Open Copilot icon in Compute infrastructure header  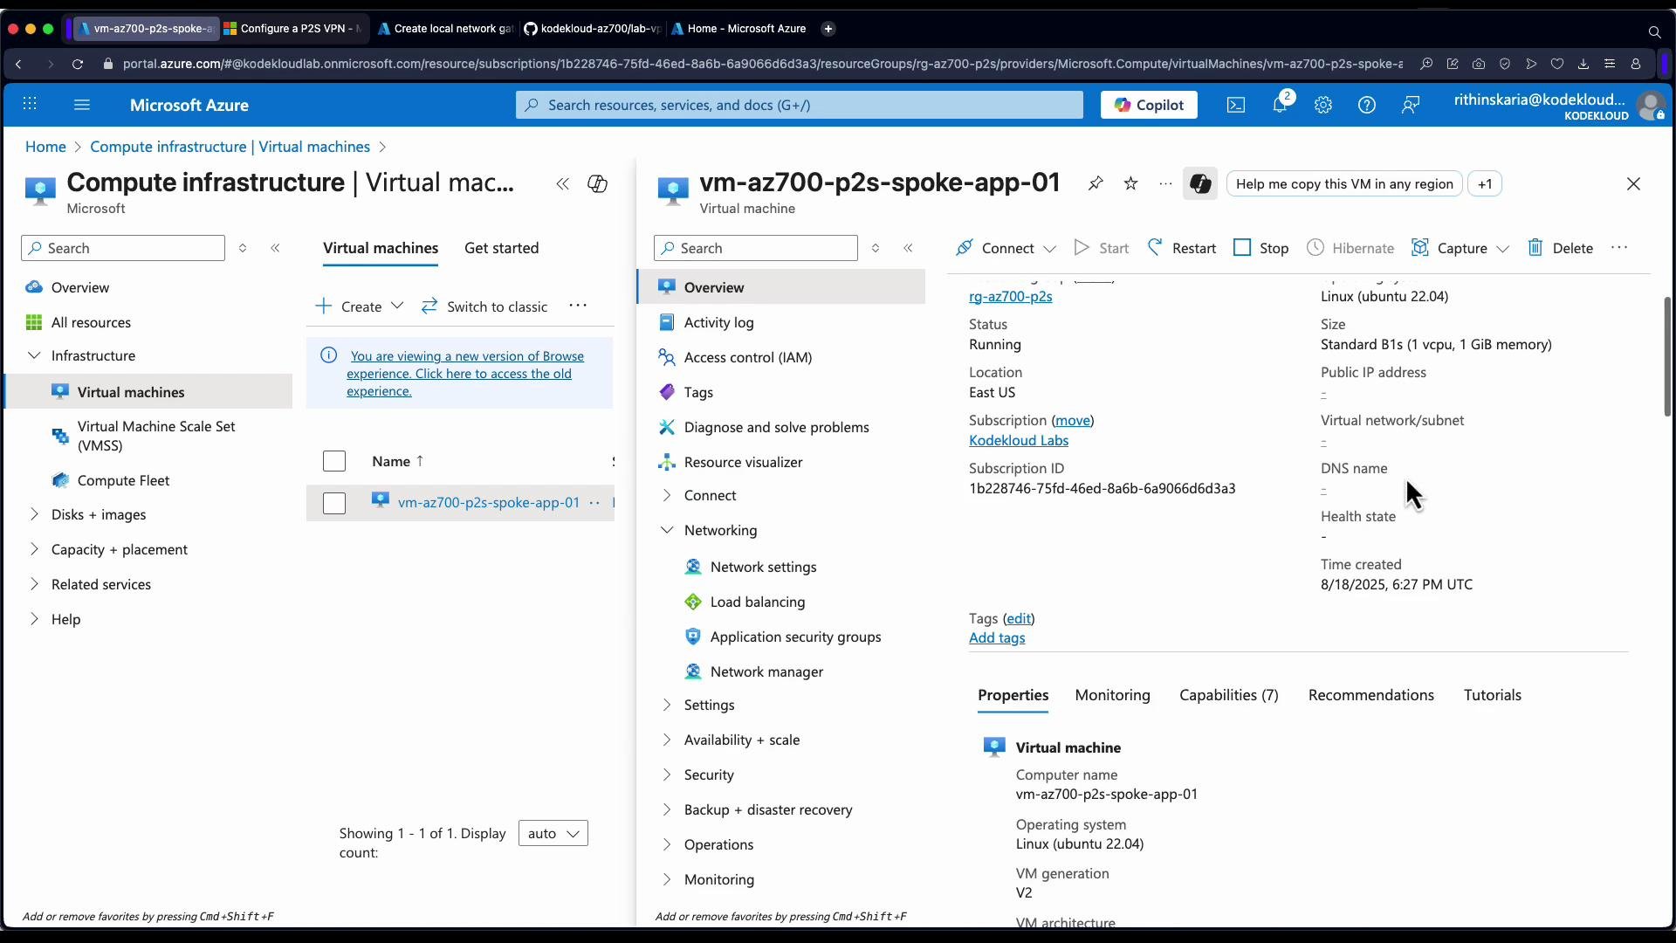[597, 183]
